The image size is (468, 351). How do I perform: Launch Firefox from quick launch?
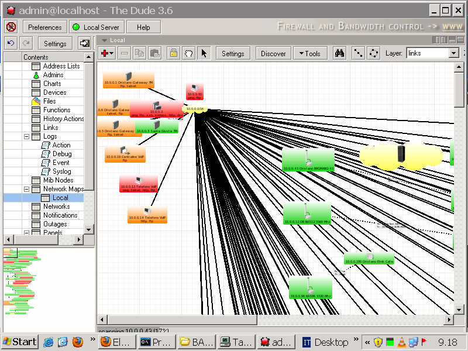pos(78,342)
